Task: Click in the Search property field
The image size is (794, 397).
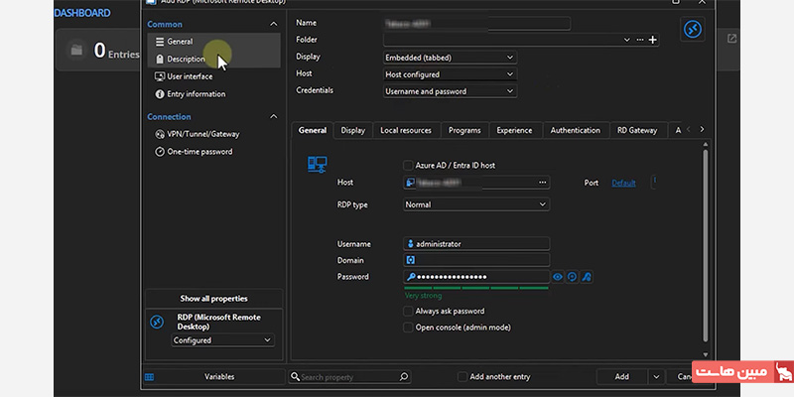Action: tap(349, 377)
